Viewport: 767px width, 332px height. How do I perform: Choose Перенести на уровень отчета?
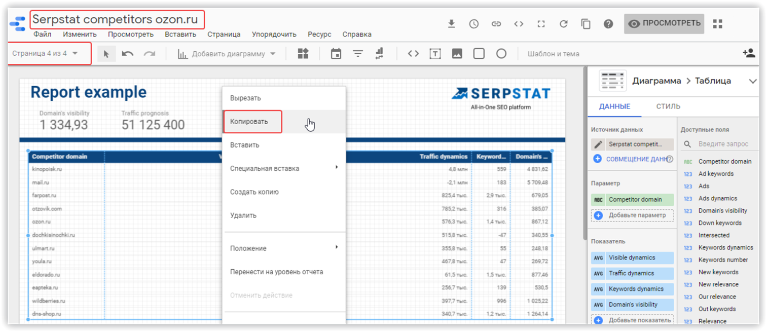pyautogui.click(x=284, y=272)
